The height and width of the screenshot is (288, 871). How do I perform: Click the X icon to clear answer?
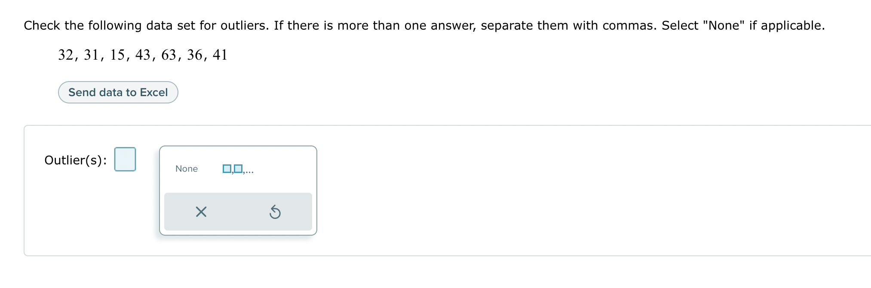(200, 211)
